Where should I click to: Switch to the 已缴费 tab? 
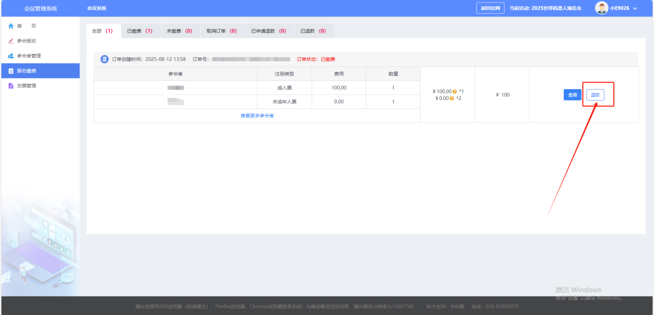click(139, 31)
